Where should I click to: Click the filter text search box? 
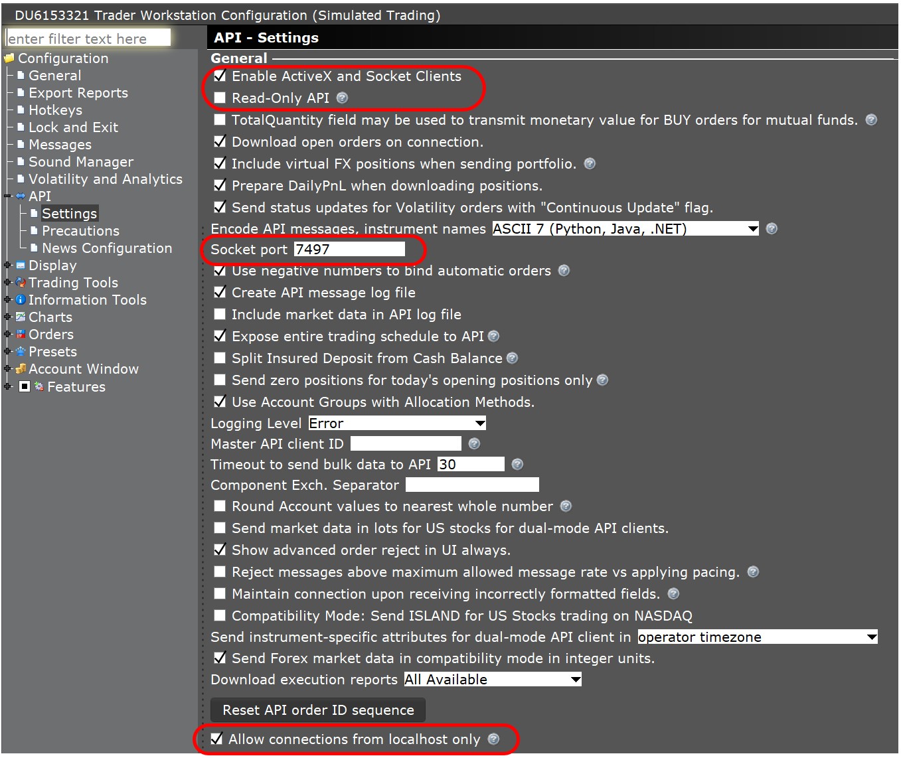(88, 38)
